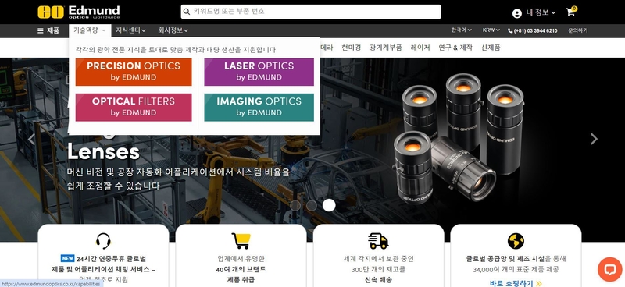Open the shopping cart icon
Screen dimensions: 625x287
(571, 12)
